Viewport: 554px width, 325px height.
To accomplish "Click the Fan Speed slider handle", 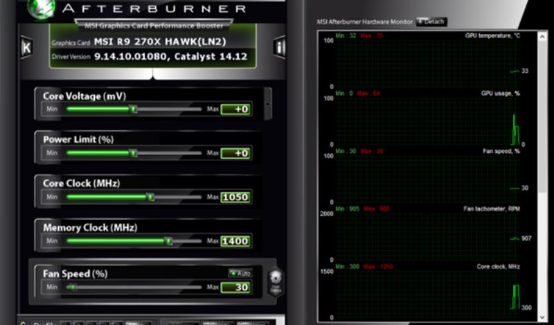I will click(71, 287).
